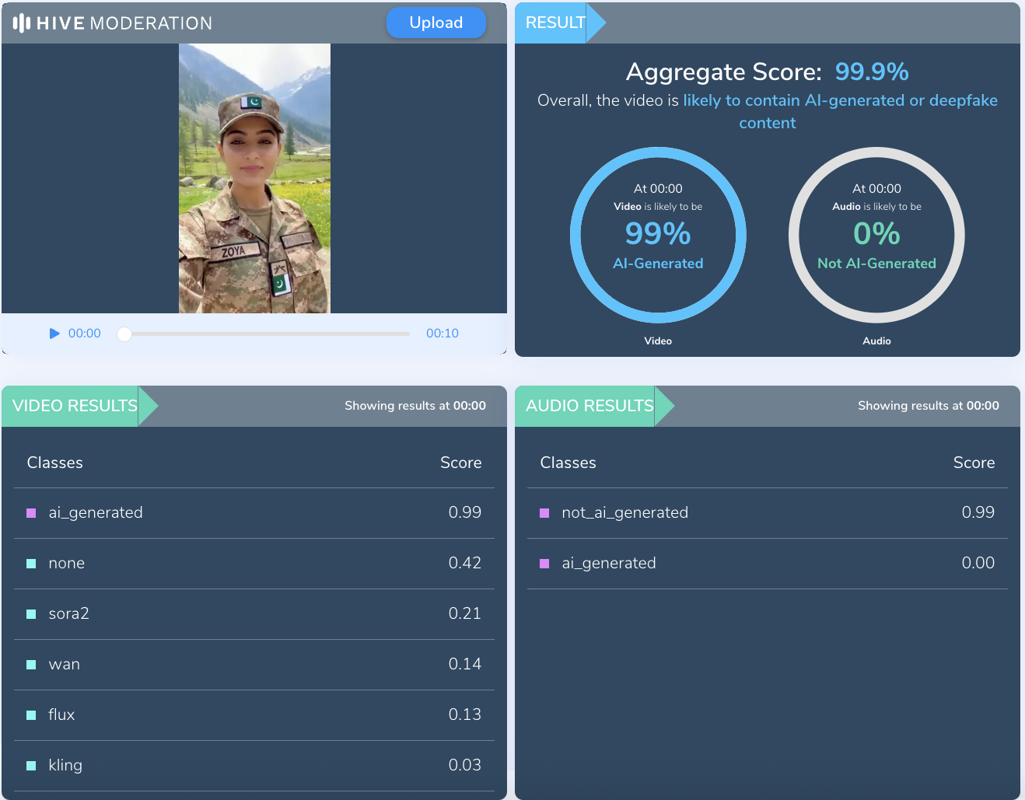Image resolution: width=1025 pixels, height=800 pixels.
Task: Click the pink swatch beside not_ai_generated
Action: [x=544, y=513]
